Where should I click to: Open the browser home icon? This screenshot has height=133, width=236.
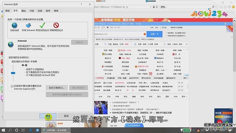(221, 7)
